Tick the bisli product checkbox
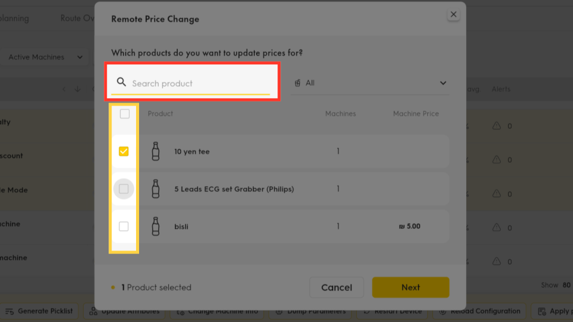Image resolution: width=573 pixels, height=322 pixels. coord(124,227)
